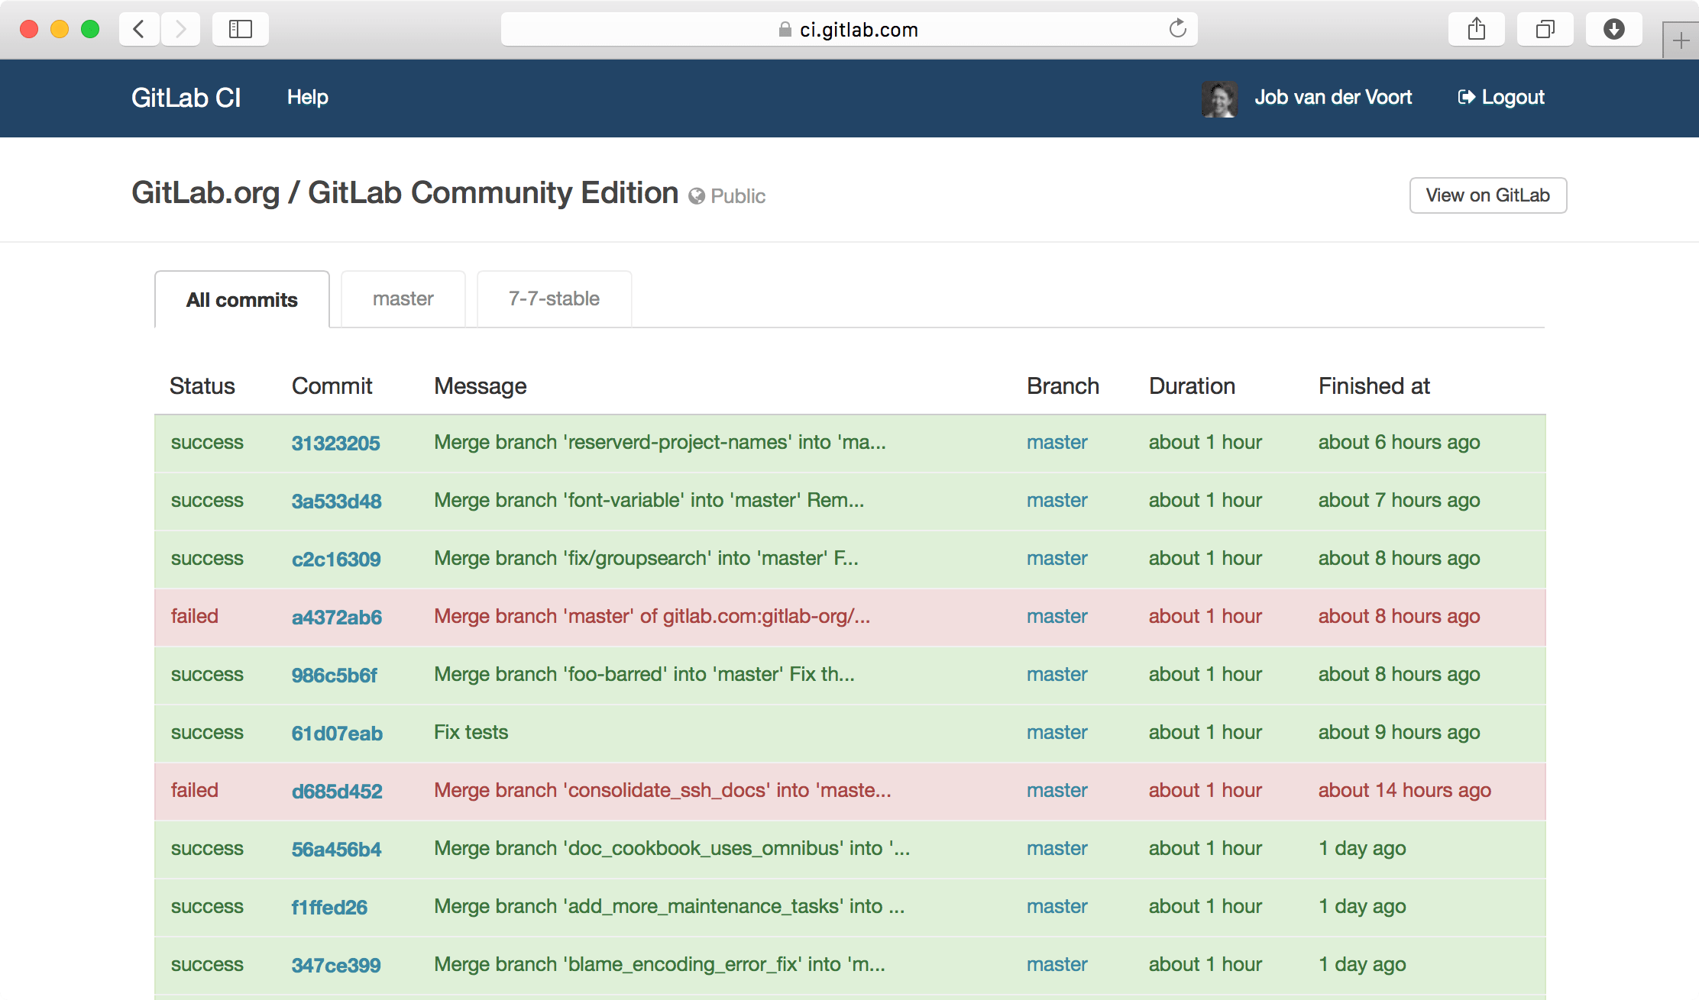
Task: Switch to the master tab
Action: click(403, 298)
